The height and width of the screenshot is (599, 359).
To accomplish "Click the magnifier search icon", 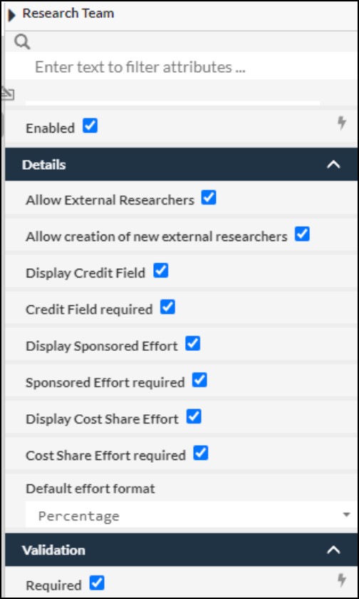I will point(22,42).
